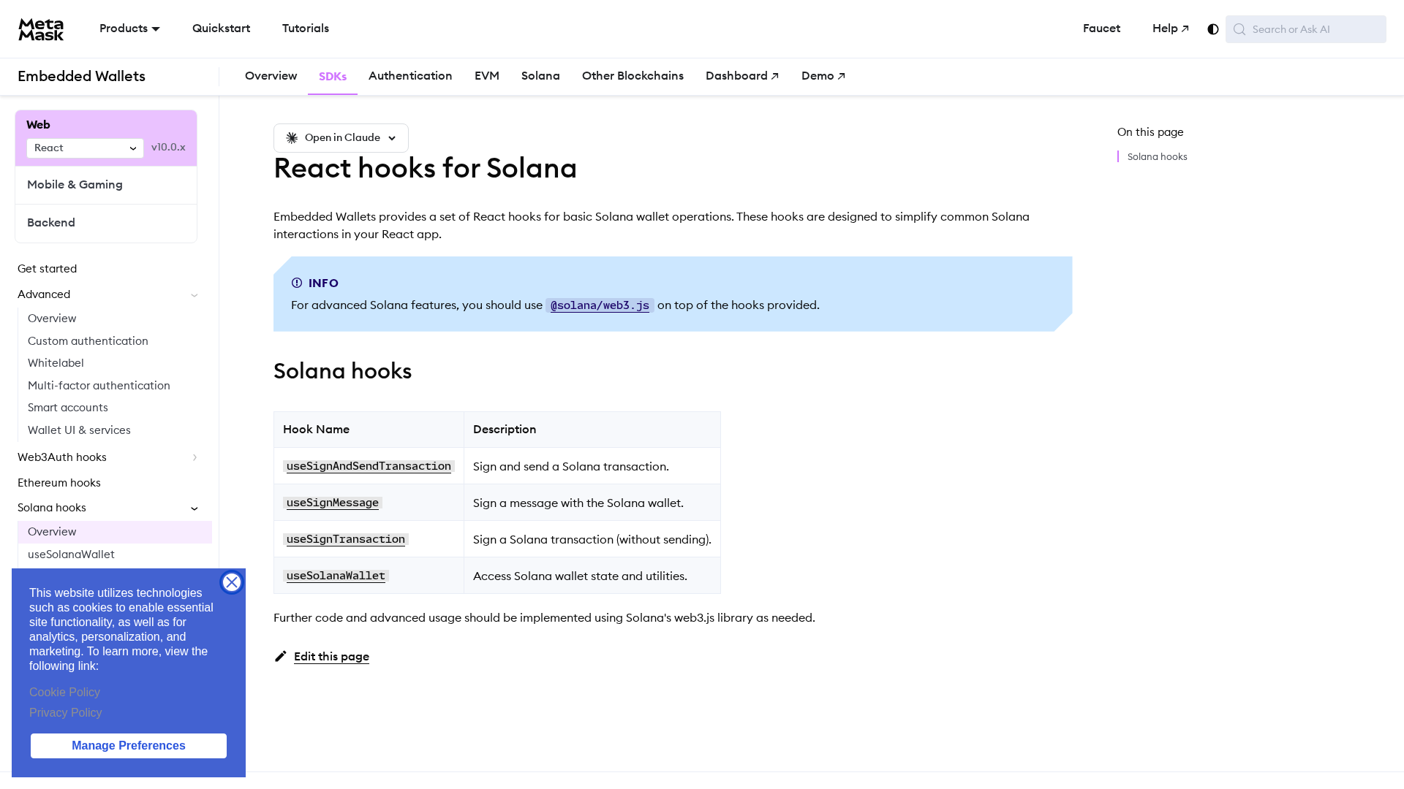Open the EVM tab
Screen dimensions: 1404x789
487,76
